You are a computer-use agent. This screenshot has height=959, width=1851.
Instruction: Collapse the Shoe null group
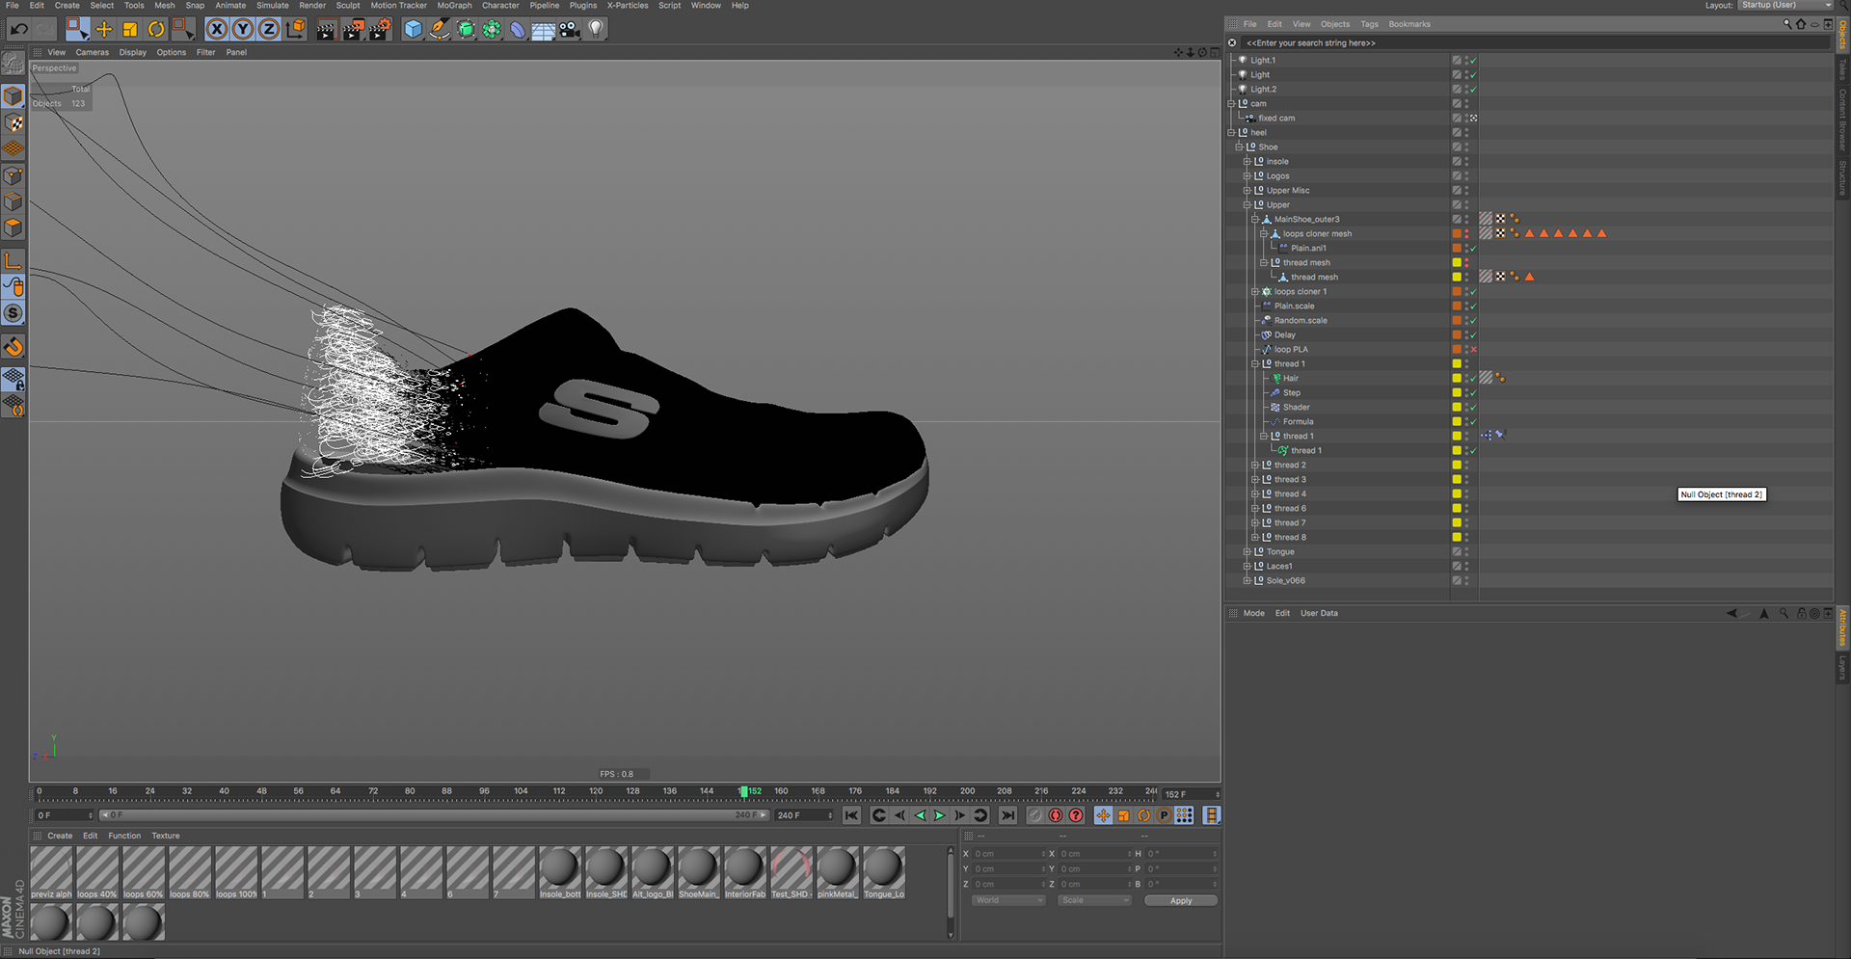[x=1239, y=147]
